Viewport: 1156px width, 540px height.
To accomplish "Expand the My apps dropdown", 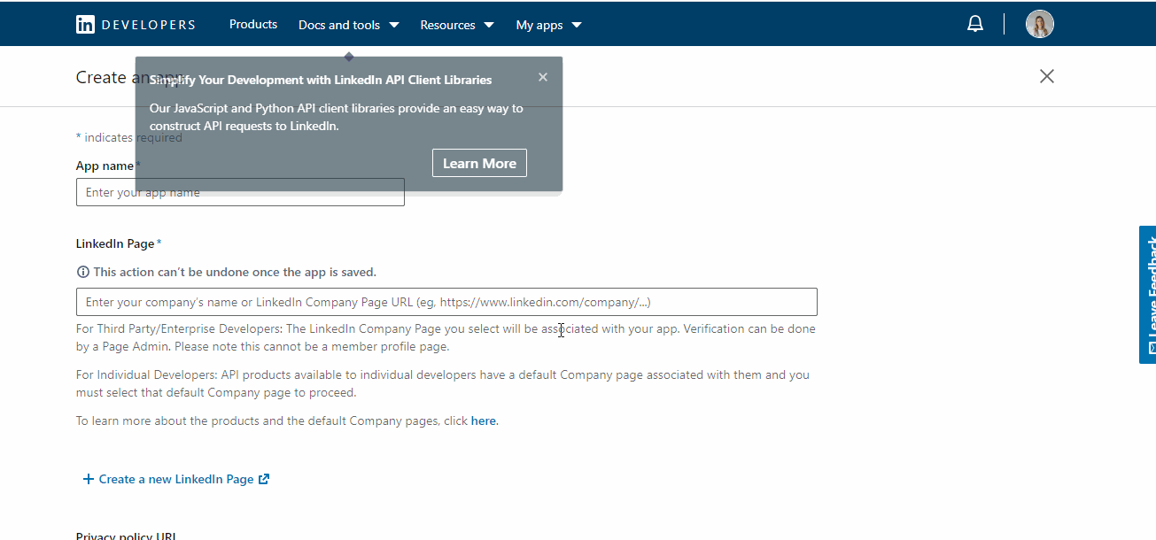I will pyautogui.click(x=549, y=25).
